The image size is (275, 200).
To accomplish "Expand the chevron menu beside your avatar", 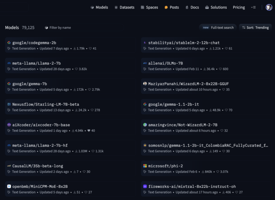I will (x=253, y=7).
